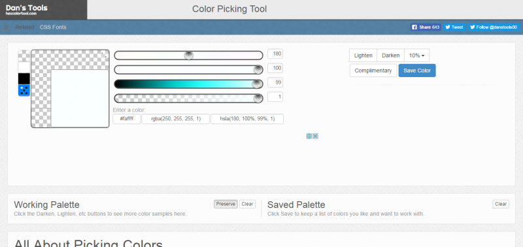Open the Related menu item
Viewport: 523px width, 247px height.
pyautogui.click(x=25, y=27)
